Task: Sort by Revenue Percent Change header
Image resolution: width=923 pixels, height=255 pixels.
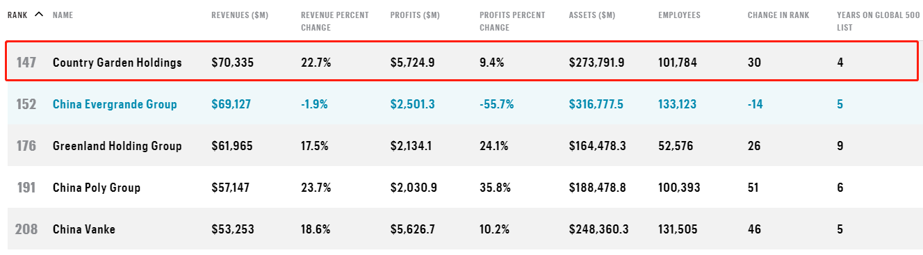Action: [335, 21]
